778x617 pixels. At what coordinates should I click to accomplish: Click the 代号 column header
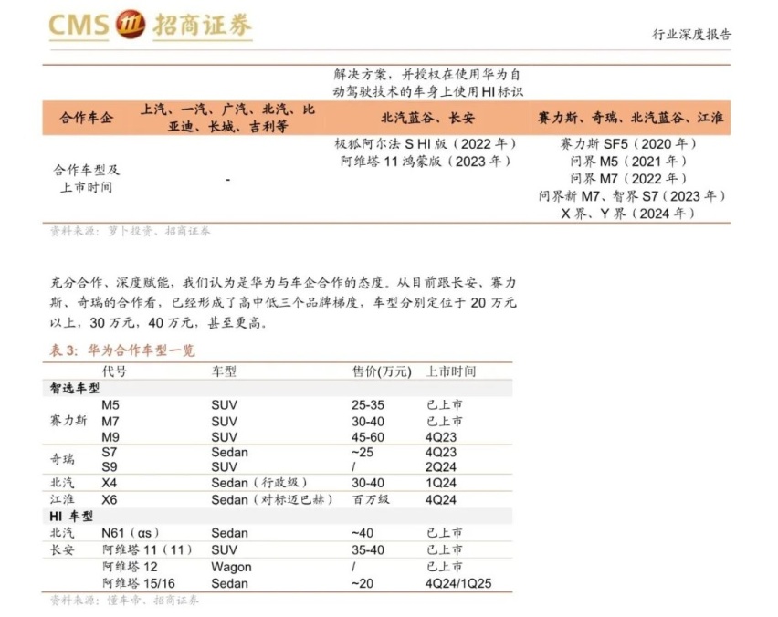coord(114,371)
